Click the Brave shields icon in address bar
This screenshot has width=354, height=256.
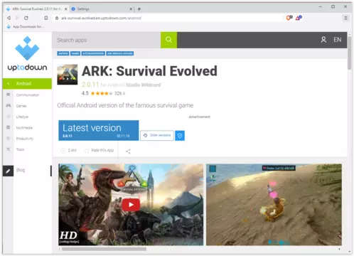click(289, 18)
